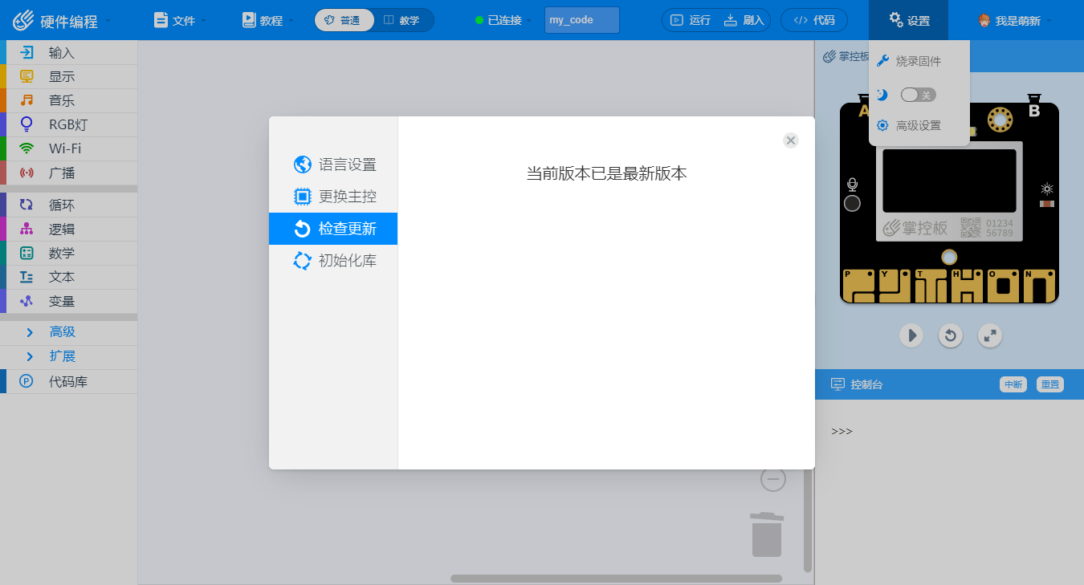Click the microphone icon on the board
The width and height of the screenshot is (1084, 585).
click(853, 185)
